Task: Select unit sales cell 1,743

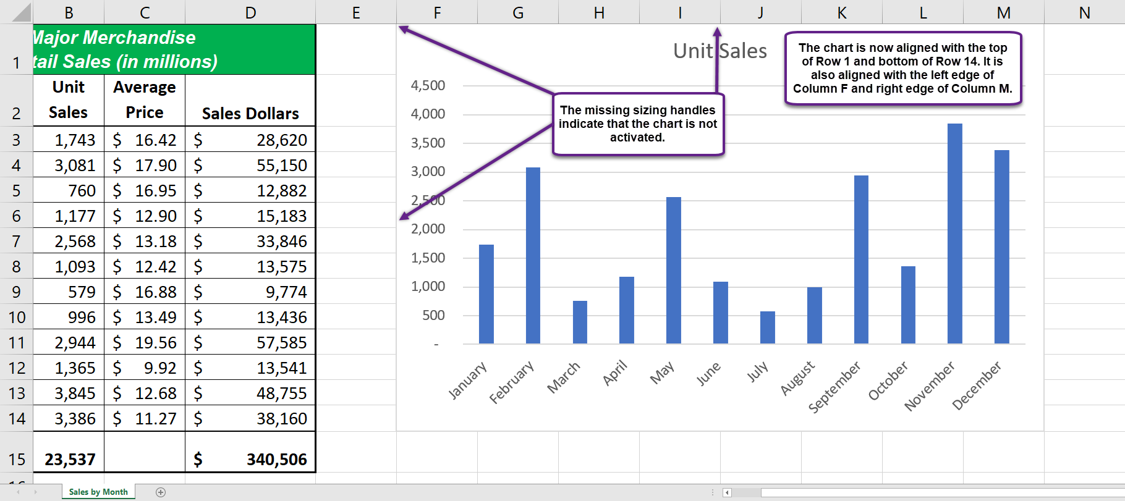Action: coord(69,140)
